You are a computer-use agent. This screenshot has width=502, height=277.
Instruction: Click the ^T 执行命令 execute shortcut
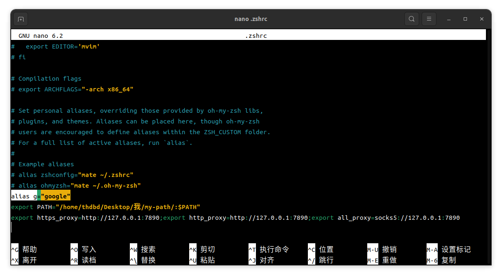point(269,249)
